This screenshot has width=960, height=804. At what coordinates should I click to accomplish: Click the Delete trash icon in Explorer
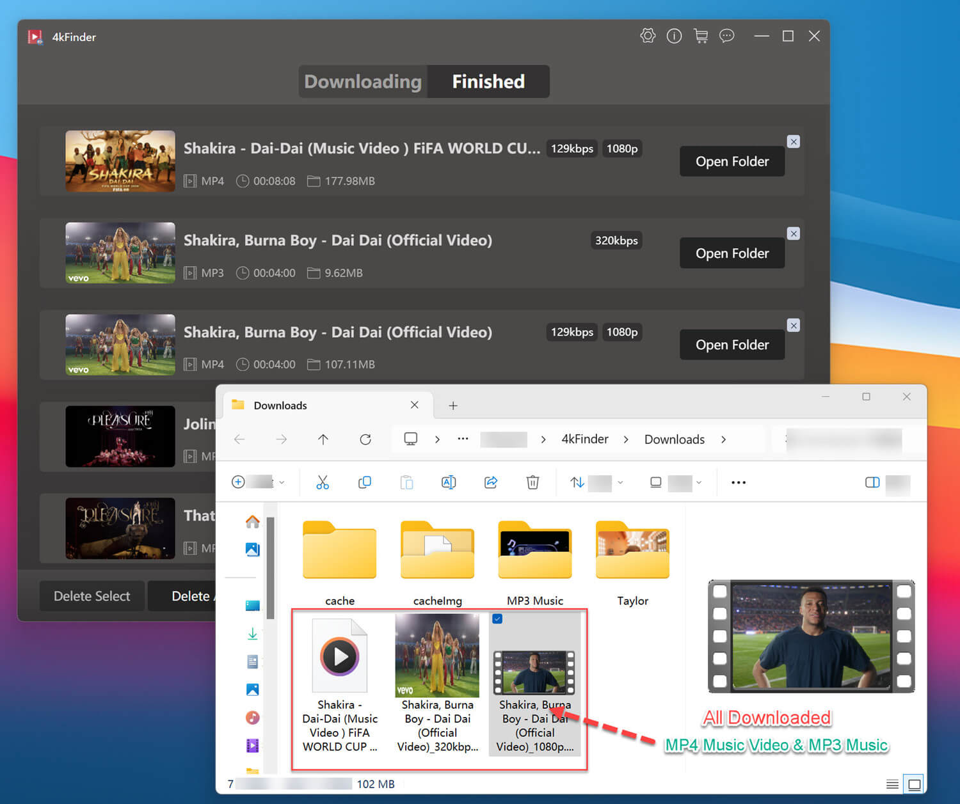coord(532,482)
